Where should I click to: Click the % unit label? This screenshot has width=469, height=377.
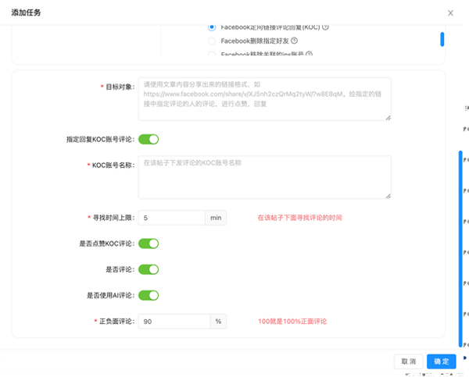coord(218,322)
